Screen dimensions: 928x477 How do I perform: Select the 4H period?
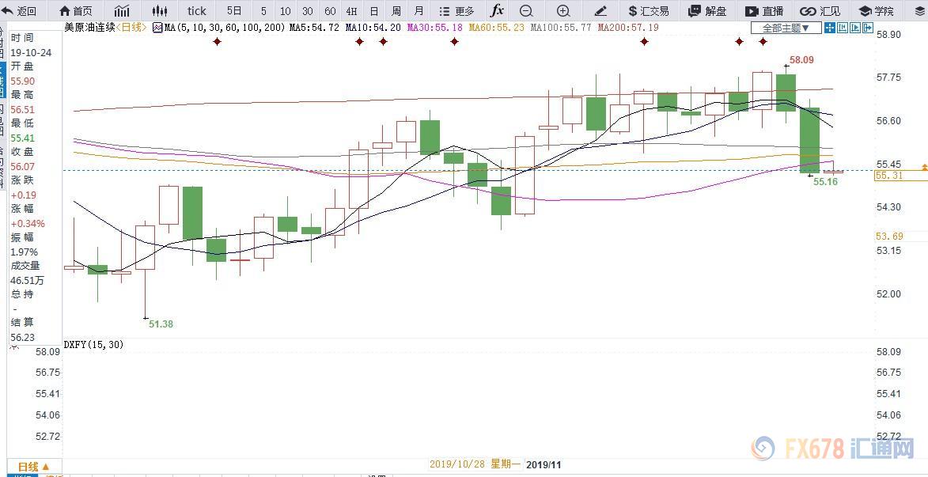[x=351, y=10]
